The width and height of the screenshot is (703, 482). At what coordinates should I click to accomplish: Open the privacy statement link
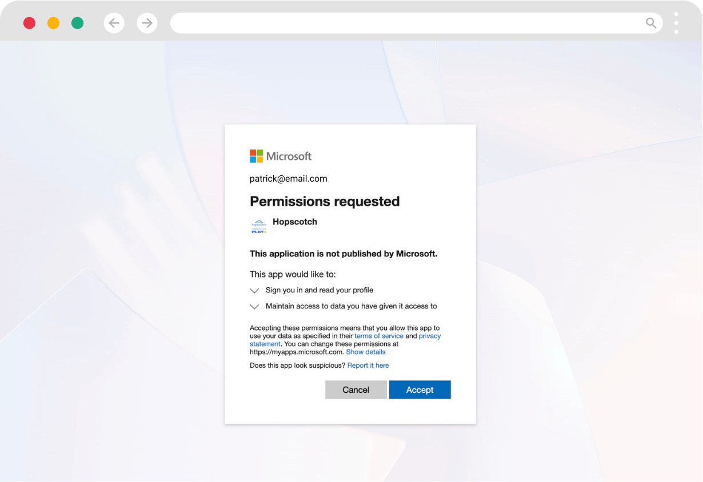click(430, 336)
